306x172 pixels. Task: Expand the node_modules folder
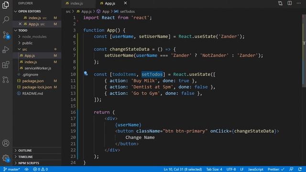[34, 37]
